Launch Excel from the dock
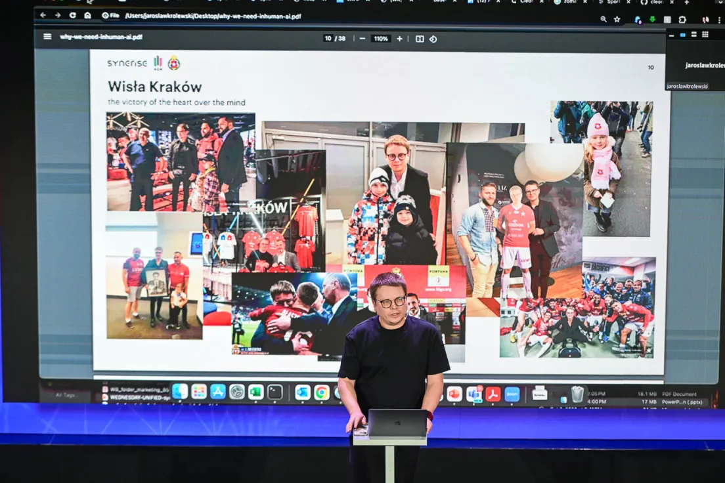 point(255,392)
